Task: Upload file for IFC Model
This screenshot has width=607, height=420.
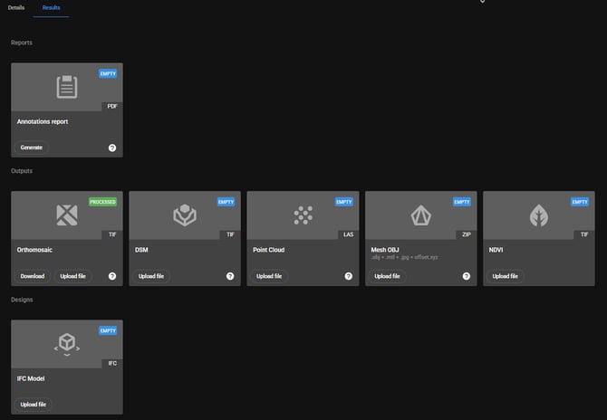Action: 34,405
